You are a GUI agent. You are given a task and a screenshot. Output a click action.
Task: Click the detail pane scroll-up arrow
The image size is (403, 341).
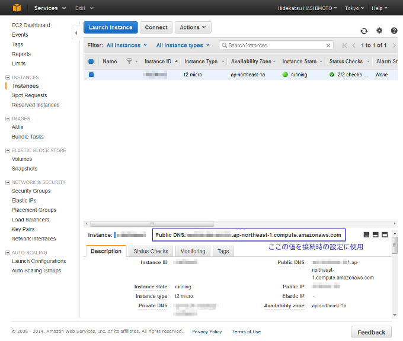tap(395, 233)
